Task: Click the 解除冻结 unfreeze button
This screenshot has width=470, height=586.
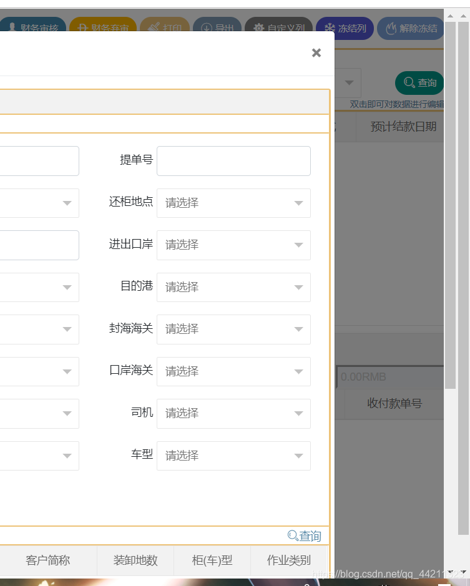Action: coord(411,29)
